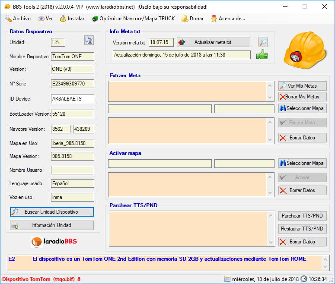The height and width of the screenshot is (284, 335).
Task: Click the calendar icon in status bar
Action: pos(227,279)
